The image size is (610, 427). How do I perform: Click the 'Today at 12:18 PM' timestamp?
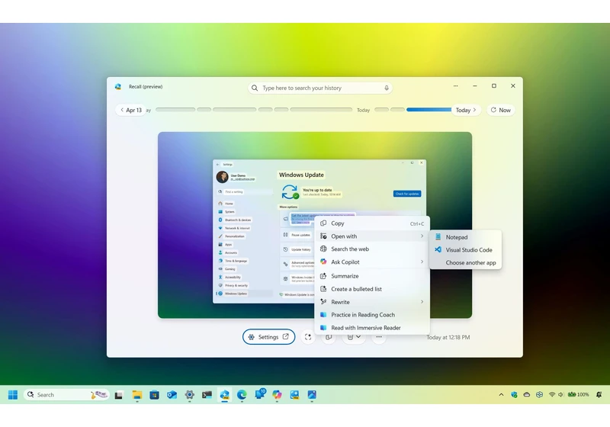pos(448,337)
